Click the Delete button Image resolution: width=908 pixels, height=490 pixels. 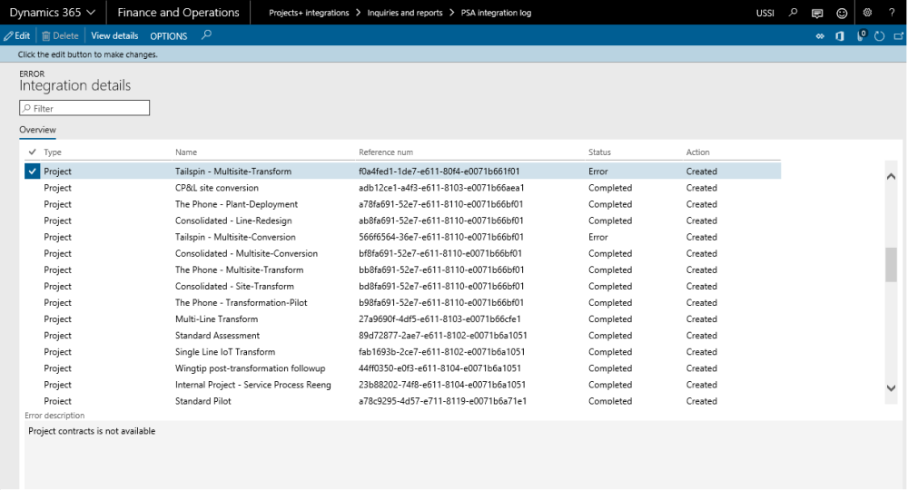click(60, 35)
